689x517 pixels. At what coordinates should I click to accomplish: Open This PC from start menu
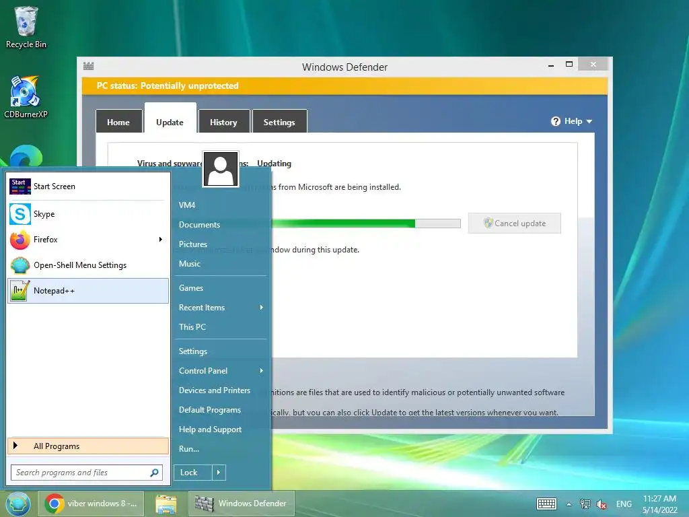(x=192, y=327)
